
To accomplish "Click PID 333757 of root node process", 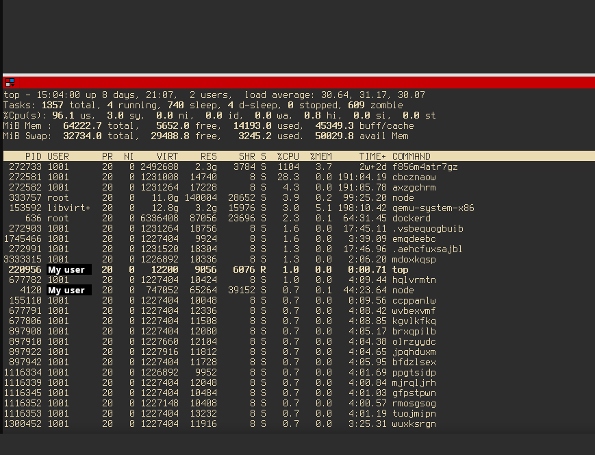I will [25, 197].
